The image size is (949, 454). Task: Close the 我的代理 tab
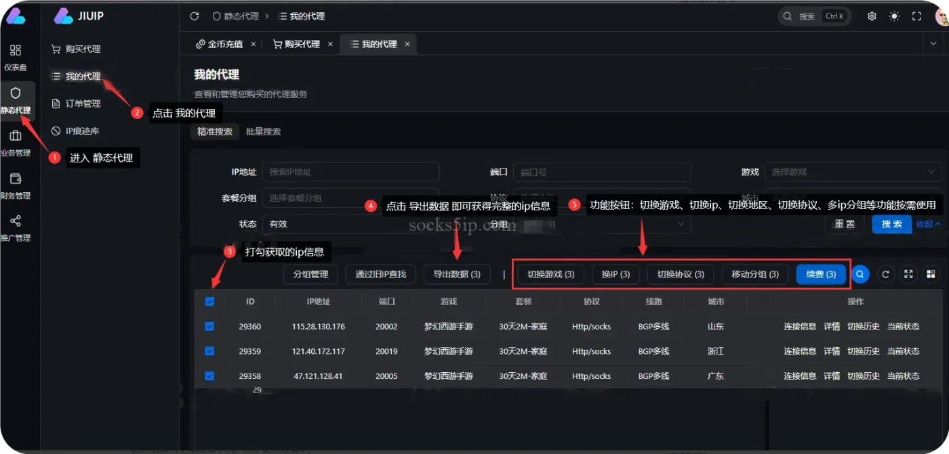(407, 44)
